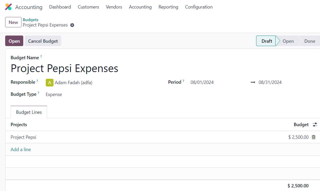Click Add a line link
Screen dimensions: 320x191
tap(21, 150)
